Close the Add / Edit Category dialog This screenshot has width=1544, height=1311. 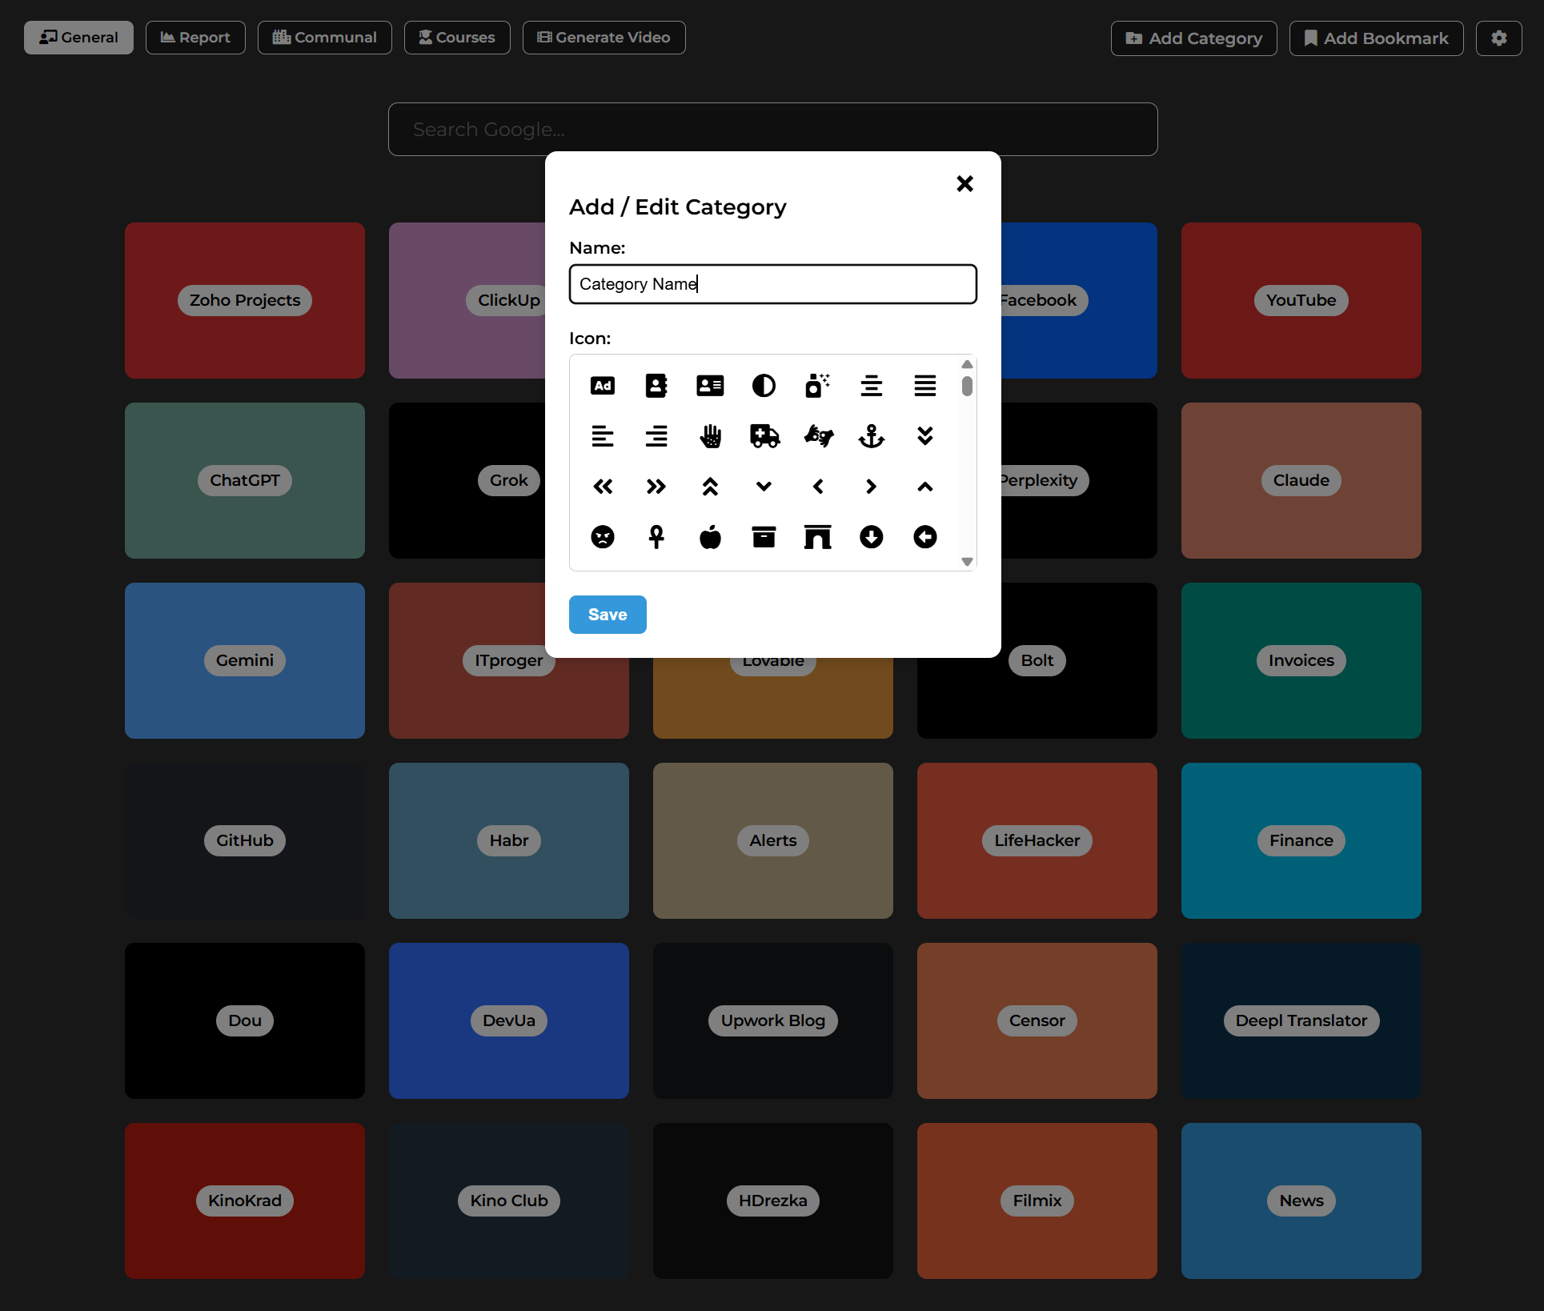point(964,184)
